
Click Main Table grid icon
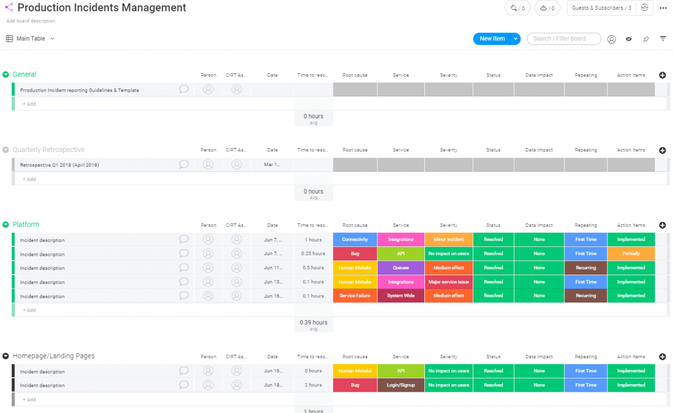tap(9, 39)
